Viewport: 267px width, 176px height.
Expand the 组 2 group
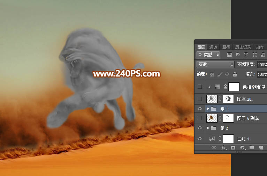tap(208, 128)
